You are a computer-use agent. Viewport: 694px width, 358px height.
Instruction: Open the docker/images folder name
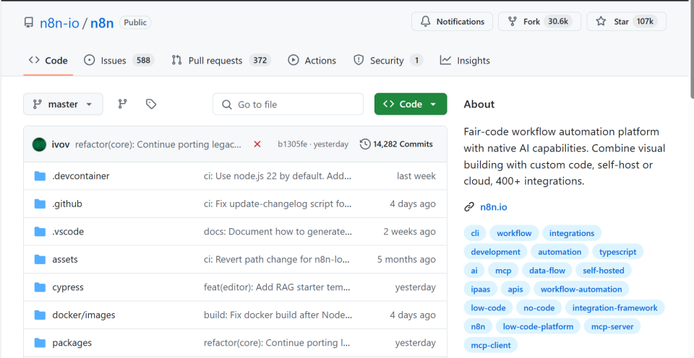[x=84, y=315]
